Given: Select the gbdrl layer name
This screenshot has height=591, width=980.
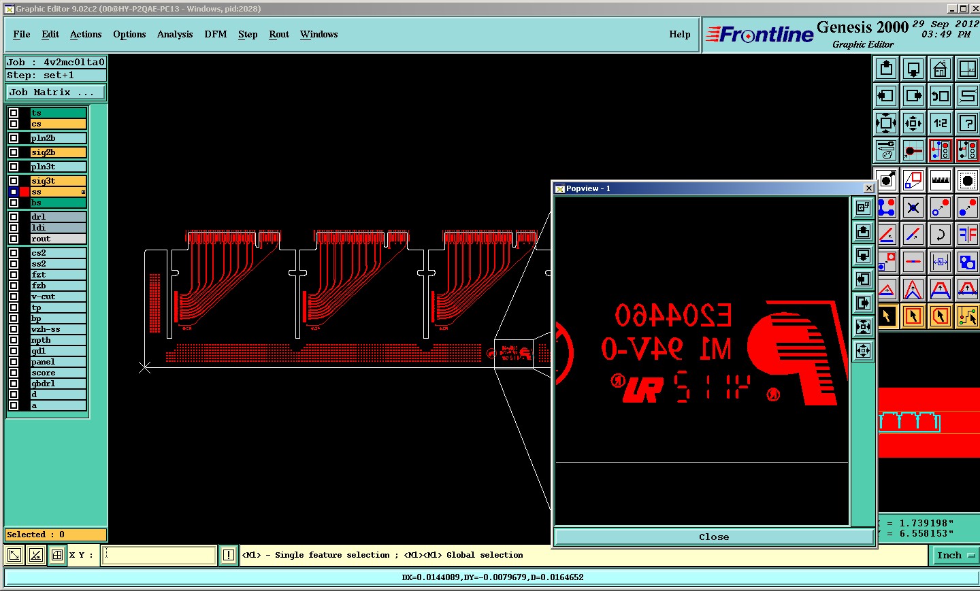Looking at the screenshot, I should [59, 384].
